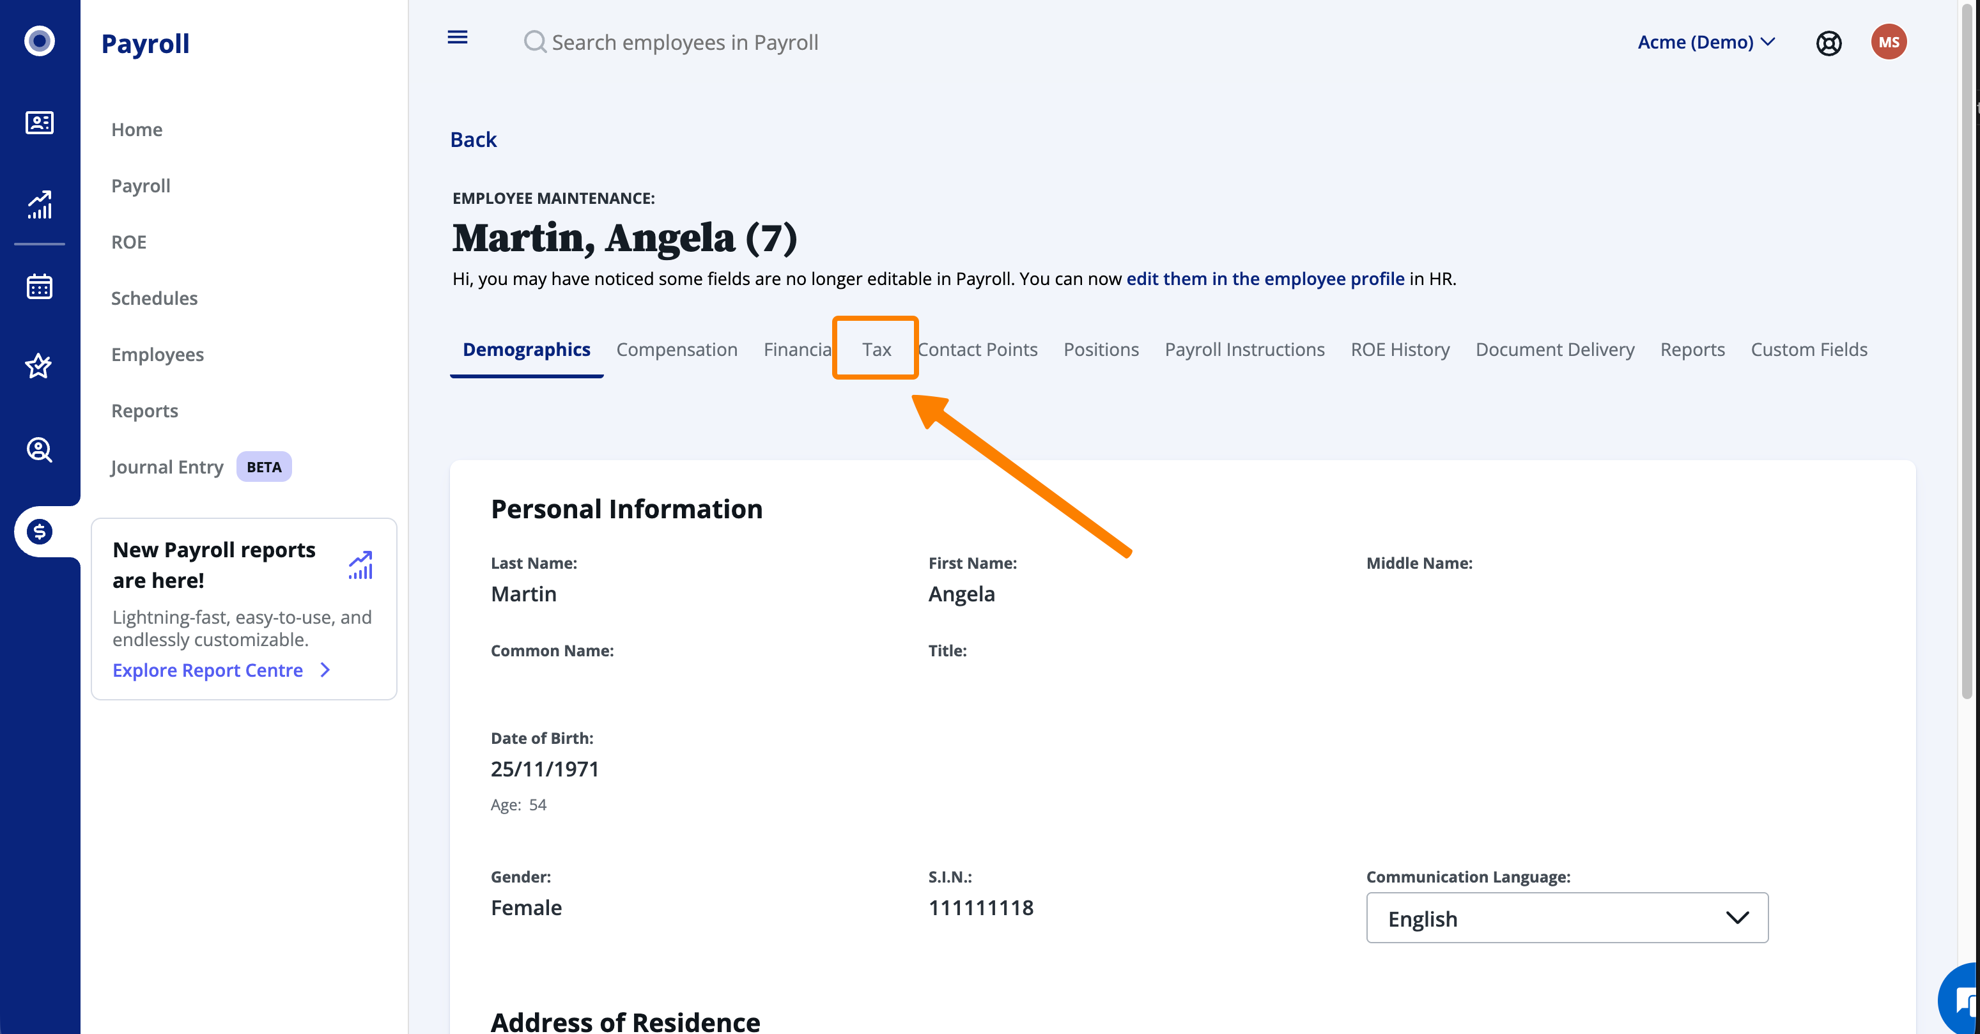Click the hamburger menu icon
Screen dimensions: 1980x1034
point(458,38)
